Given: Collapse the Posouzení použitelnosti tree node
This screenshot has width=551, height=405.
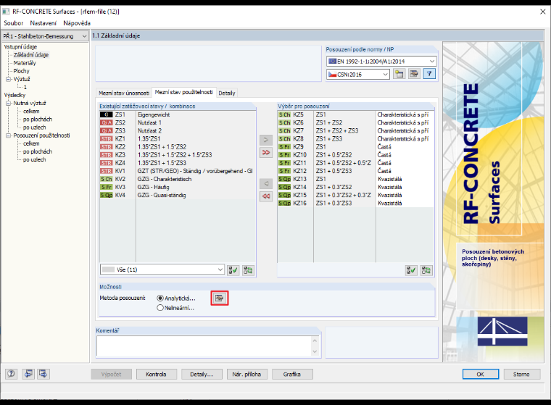Looking at the screenshot, I should 9,135.
